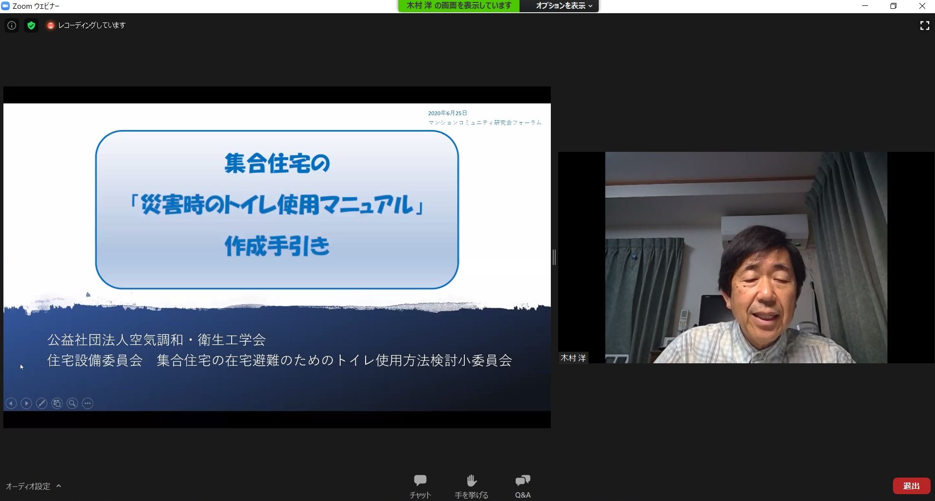935x501 pixels.
Task: Go to next slide arrow in slideshow
Action: coord(26,403)
